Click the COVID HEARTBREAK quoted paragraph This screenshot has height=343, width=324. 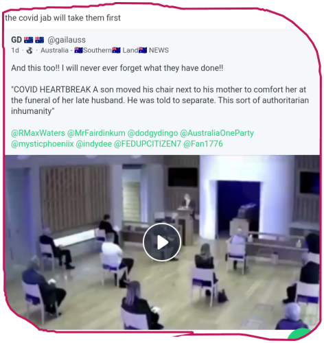coord(160,100)
